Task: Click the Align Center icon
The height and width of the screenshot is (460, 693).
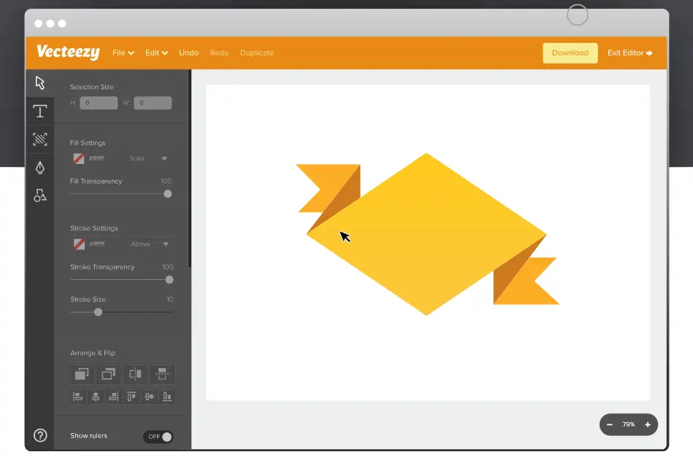Action: click(96, 396)
